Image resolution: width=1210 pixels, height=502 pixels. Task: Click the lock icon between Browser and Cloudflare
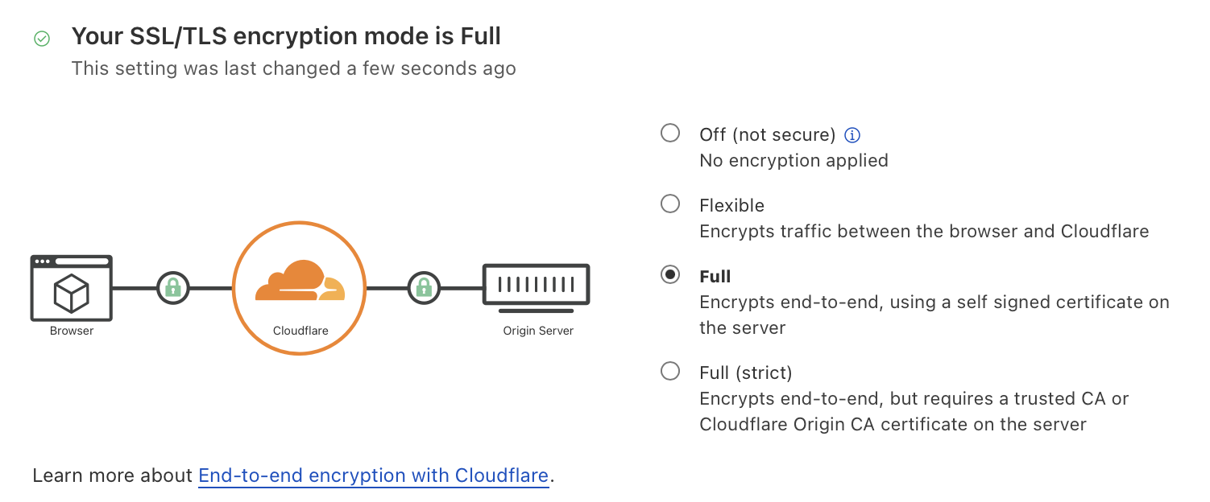172,287
